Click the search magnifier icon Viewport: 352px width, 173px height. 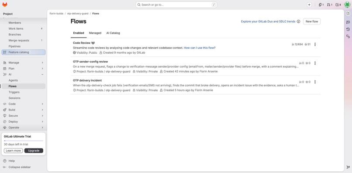139,5
